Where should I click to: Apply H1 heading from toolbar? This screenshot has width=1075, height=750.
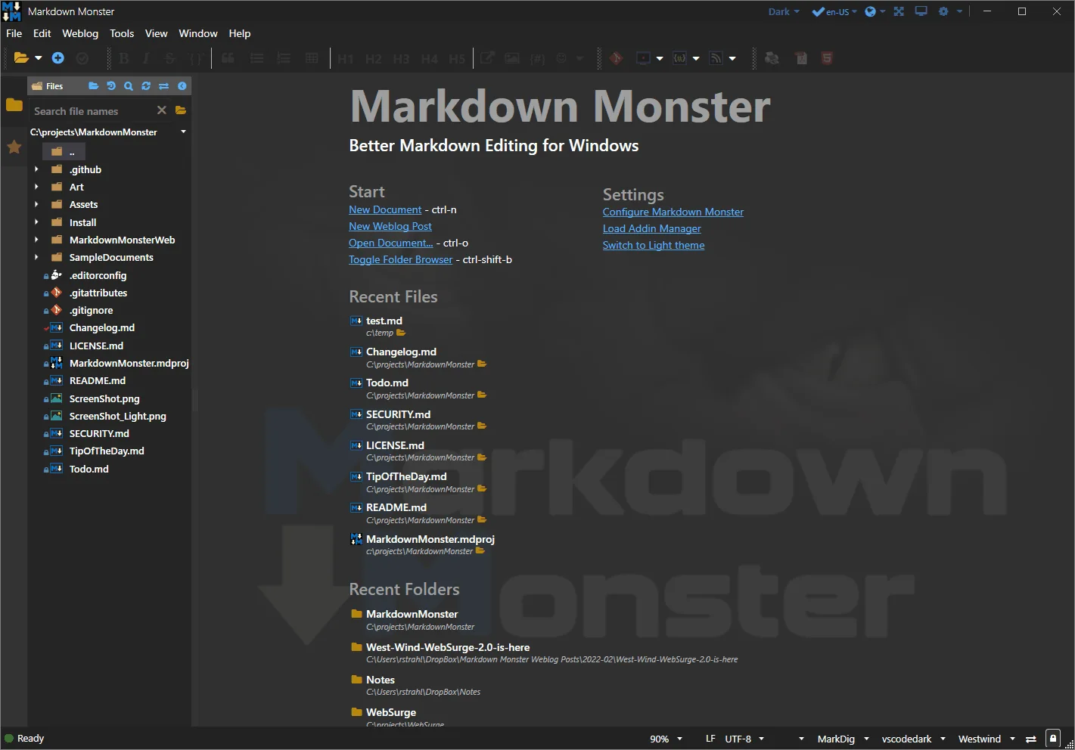[346, 59]
